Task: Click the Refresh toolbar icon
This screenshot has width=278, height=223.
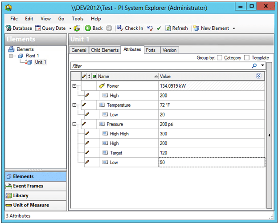Action: click(168, 28)
